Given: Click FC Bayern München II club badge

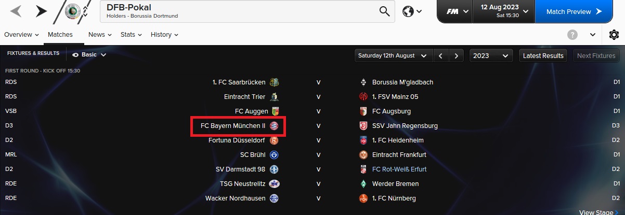Looking at the screenshot, I should point(275,126).
